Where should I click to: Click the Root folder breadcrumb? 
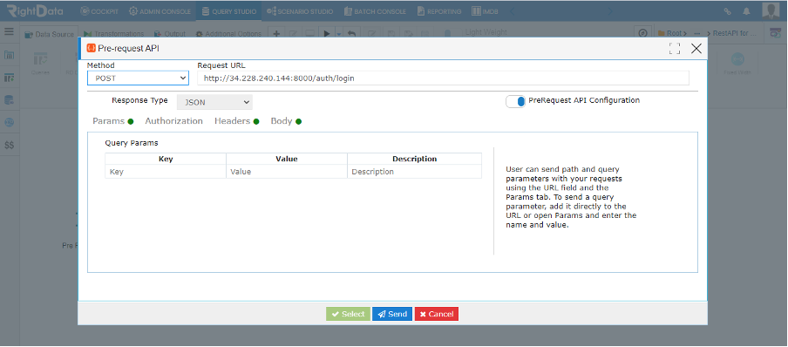(x=671, y=34)
